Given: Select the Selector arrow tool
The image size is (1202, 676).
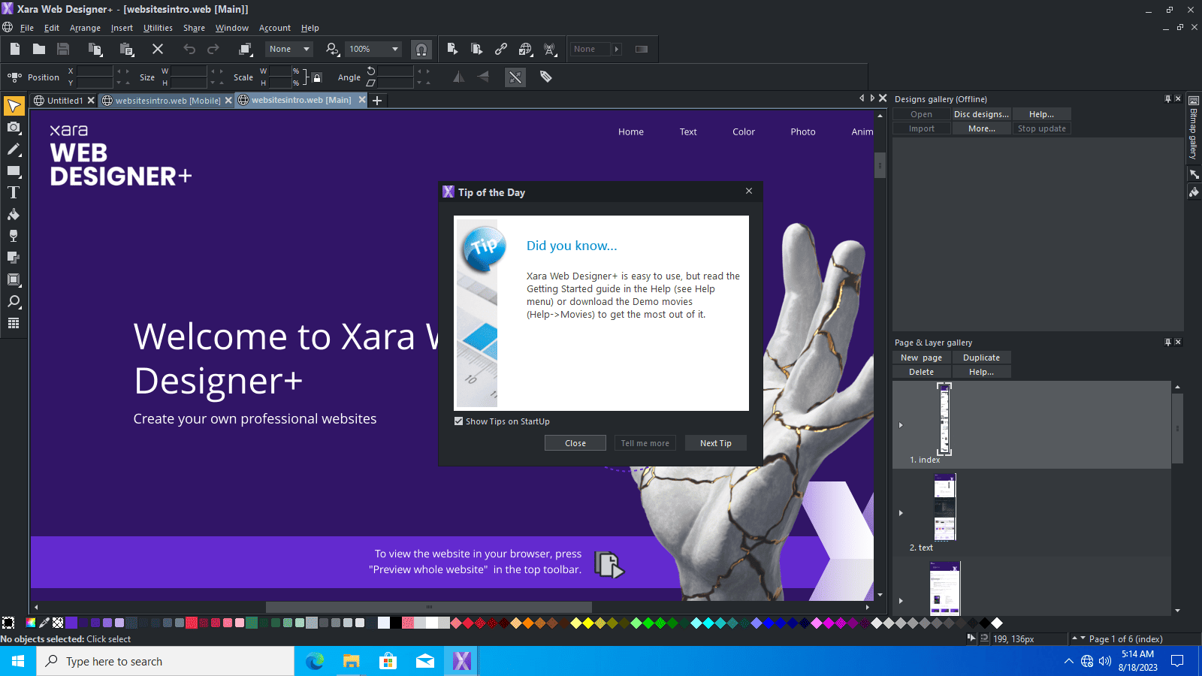Looking at the screenshot, I should coord(14,106).
